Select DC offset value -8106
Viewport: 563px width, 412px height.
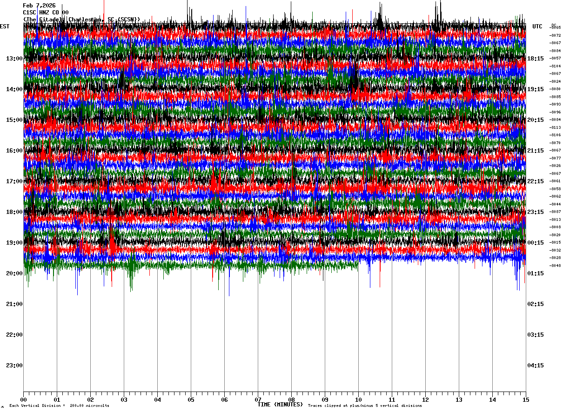[555, 135]
